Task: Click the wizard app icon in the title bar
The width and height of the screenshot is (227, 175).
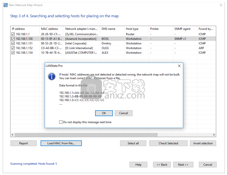Action: point(5,5)
